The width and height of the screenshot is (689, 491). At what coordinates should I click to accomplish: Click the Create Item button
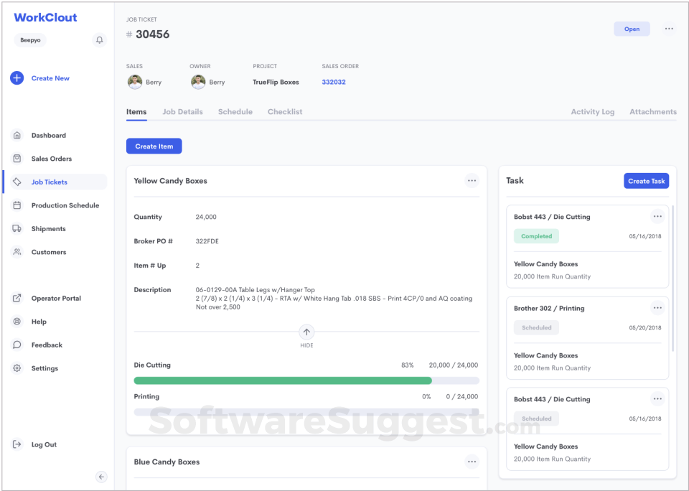tap(154, 146)
